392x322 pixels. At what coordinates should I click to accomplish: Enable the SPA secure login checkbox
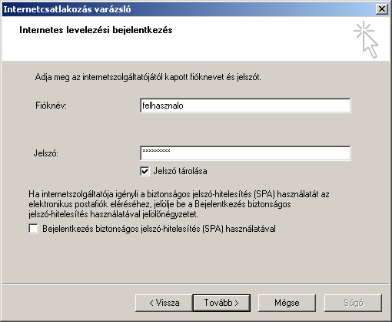click(34, 229)
